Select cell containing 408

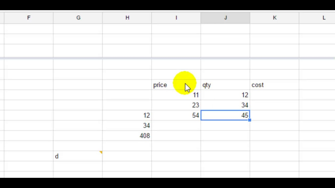127,136
